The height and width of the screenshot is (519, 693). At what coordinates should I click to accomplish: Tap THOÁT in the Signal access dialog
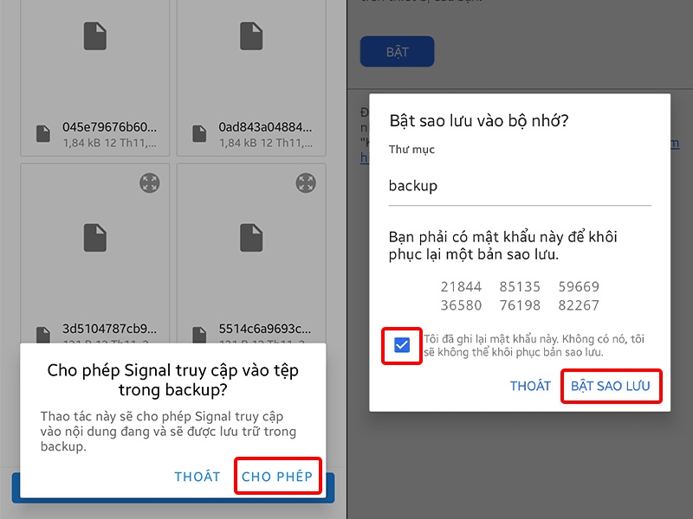[x=198, y=477]
